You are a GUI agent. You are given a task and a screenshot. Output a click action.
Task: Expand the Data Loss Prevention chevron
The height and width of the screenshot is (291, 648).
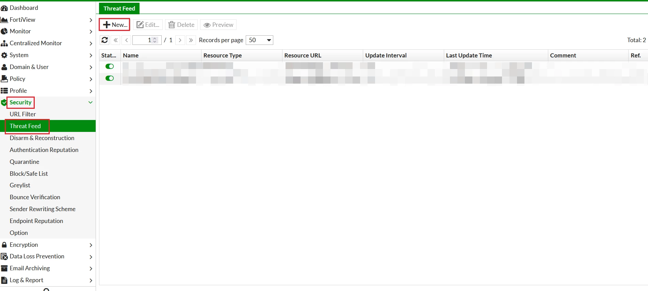(x=91, y=257)
